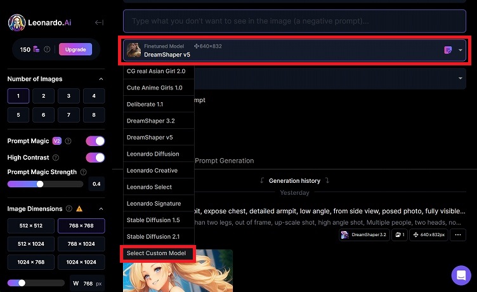Choose Stable Diffusion 2.1 model

[x=159, y=236]
